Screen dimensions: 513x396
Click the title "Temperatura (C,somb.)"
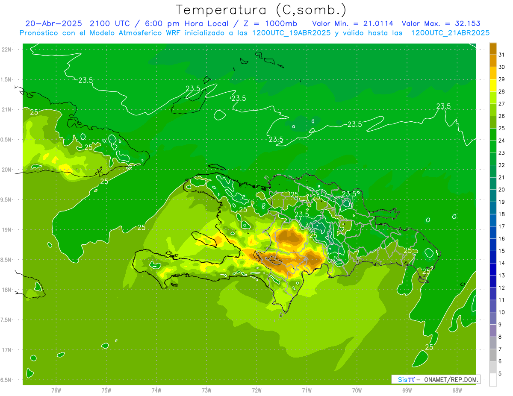point(261,10)
